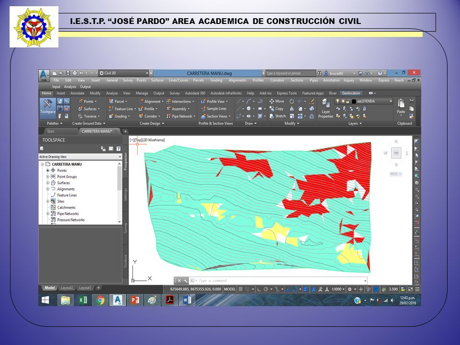Open Excel from the Windows taskbar
This screenshot has width=460, height=345.
point(83,300)
